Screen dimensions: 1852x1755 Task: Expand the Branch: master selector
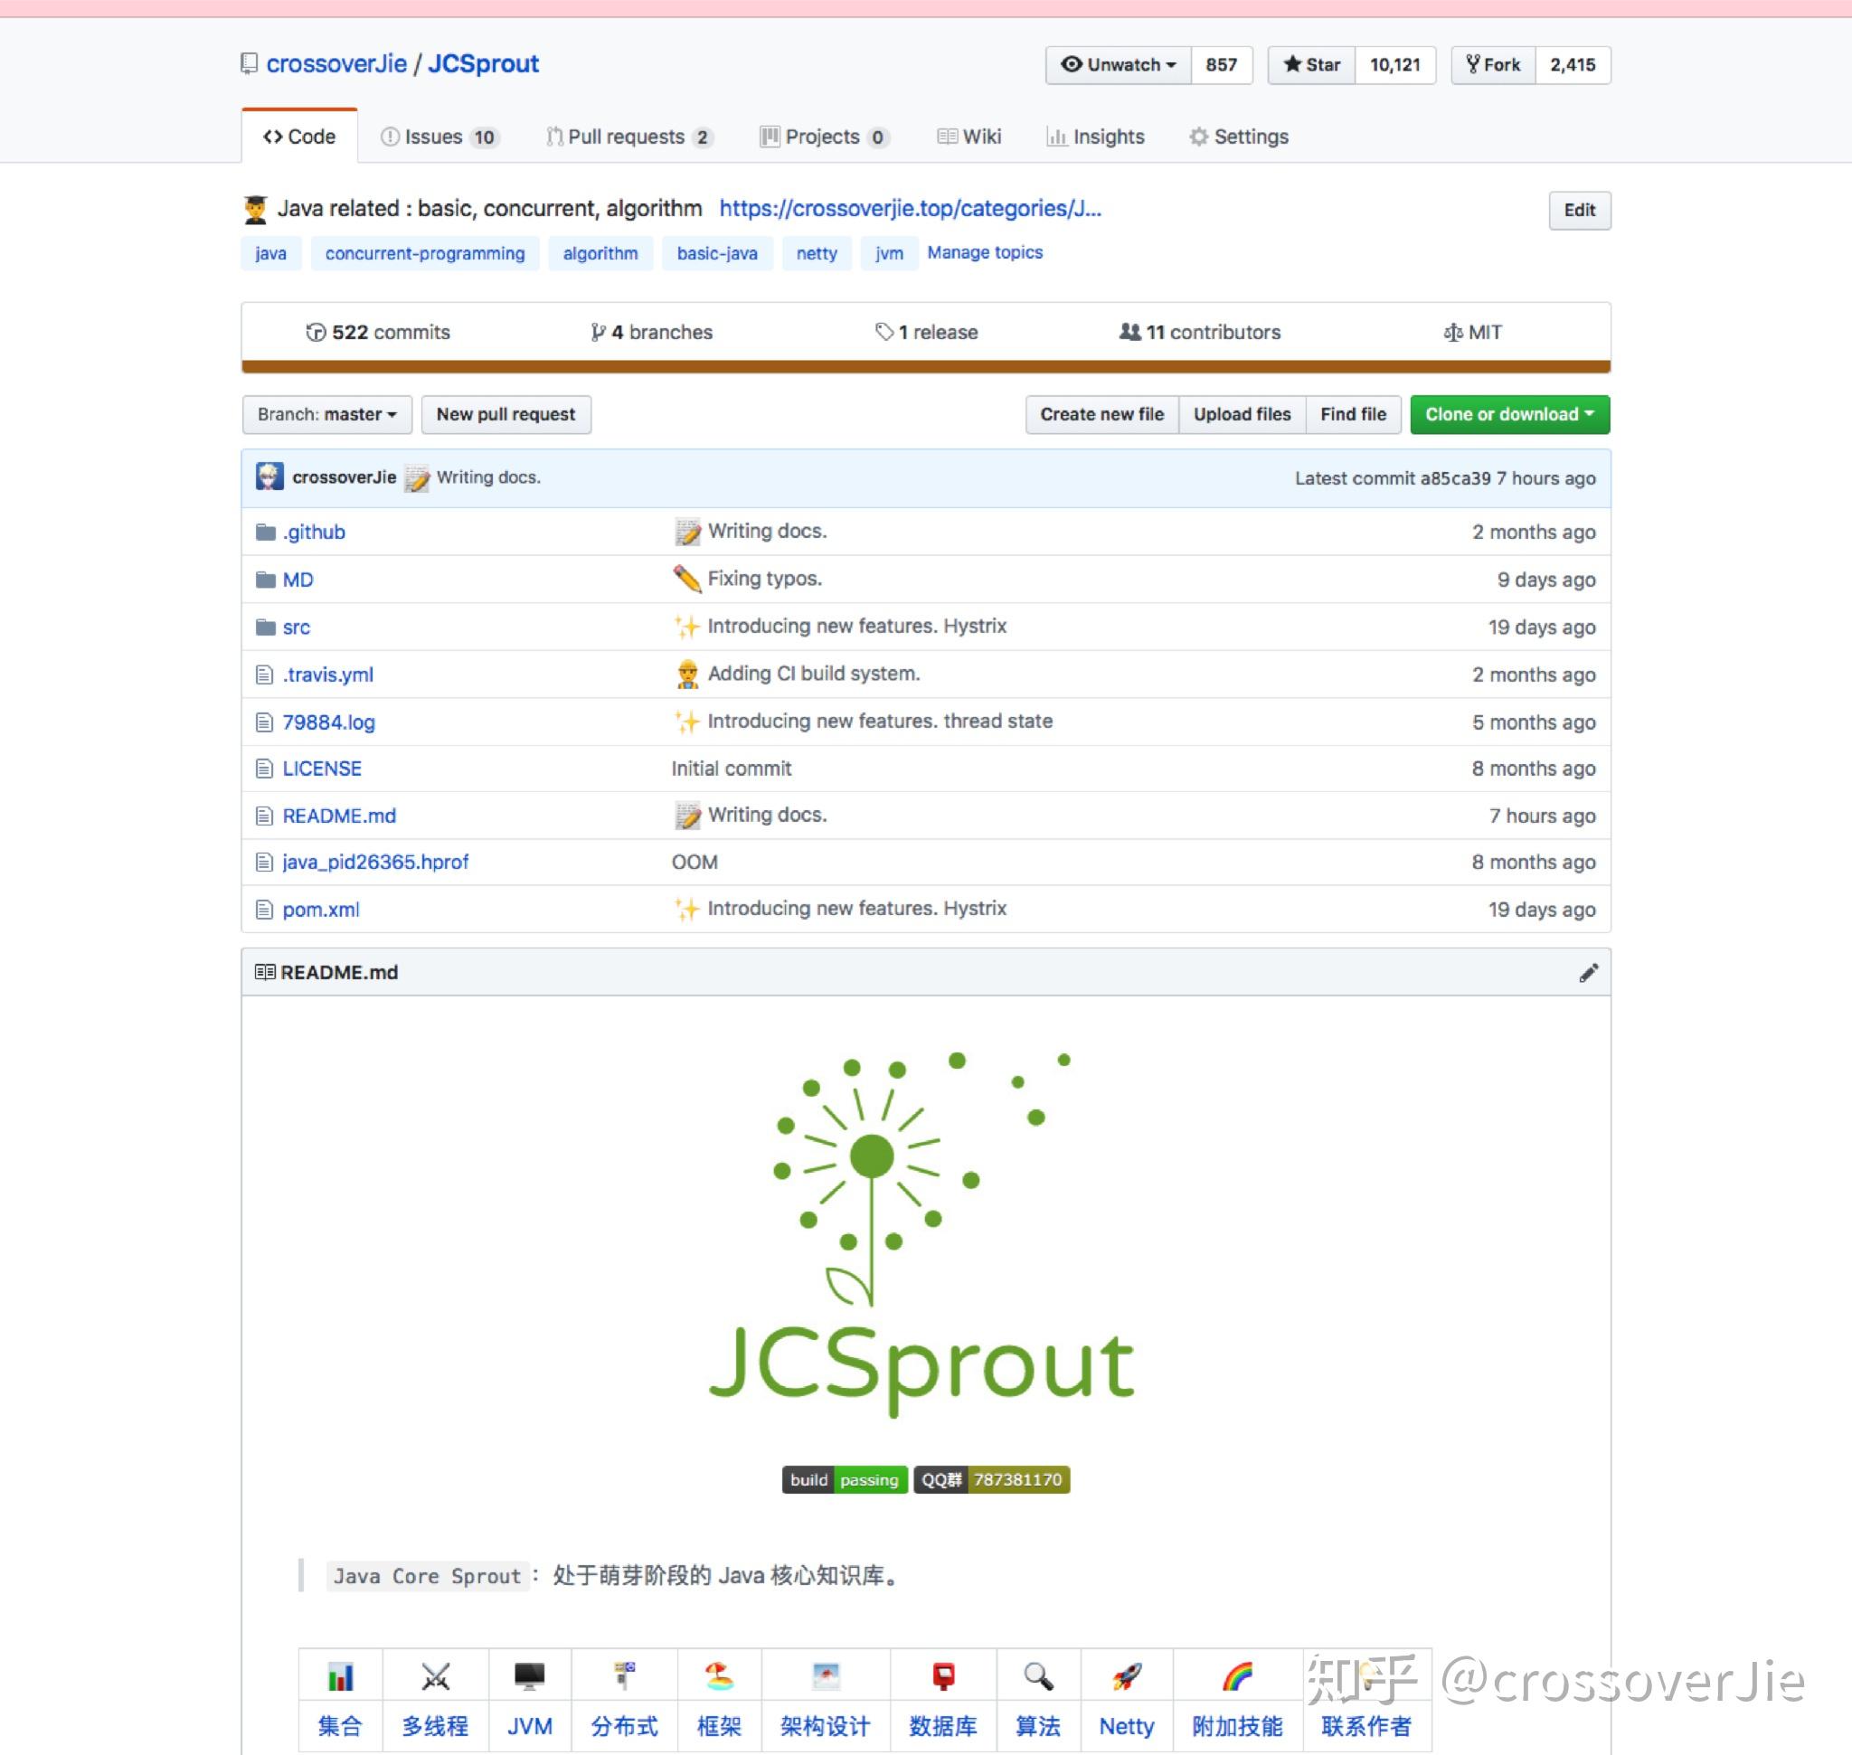point(326,414)
